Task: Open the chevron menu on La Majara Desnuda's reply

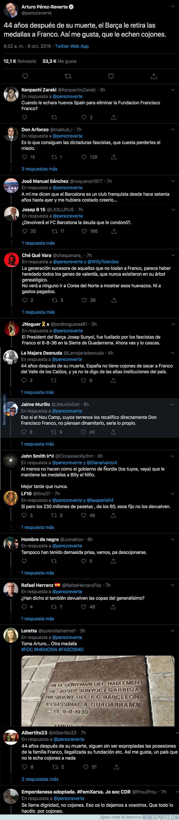Action: pyautogui.click(x=173, y=353)
